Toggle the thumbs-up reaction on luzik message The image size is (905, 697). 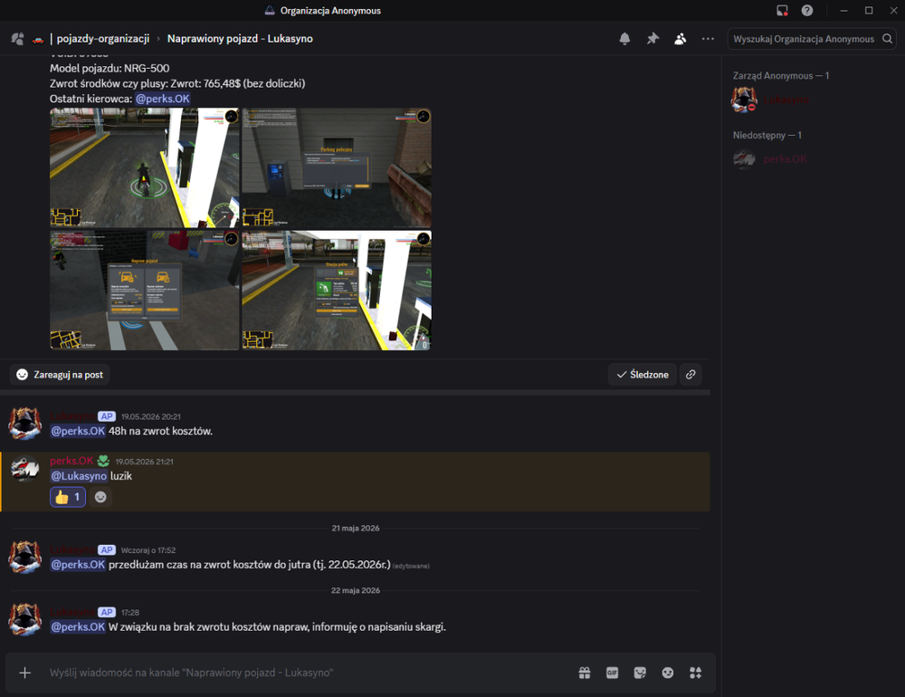pyautogui.click(x=68, y=497)
